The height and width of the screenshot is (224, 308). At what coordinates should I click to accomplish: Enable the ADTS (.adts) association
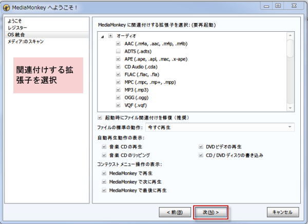(x=119, y=51)
